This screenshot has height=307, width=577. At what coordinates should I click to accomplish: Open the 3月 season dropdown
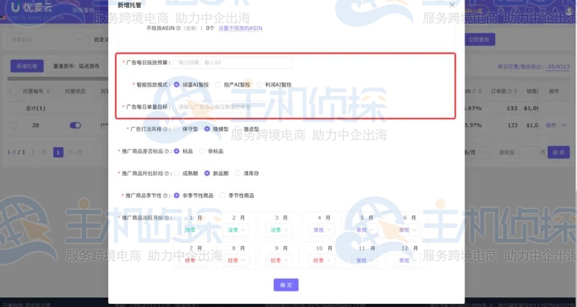click(x=279, y=230)
